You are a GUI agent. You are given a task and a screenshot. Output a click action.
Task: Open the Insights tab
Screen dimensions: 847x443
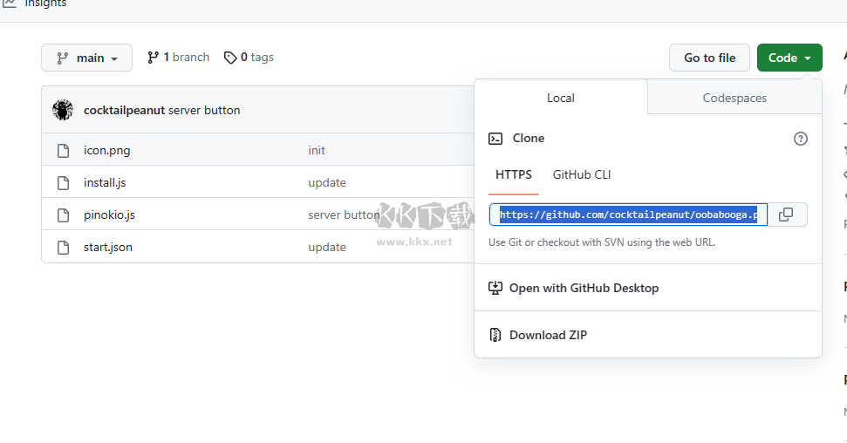tap(33, 3)
